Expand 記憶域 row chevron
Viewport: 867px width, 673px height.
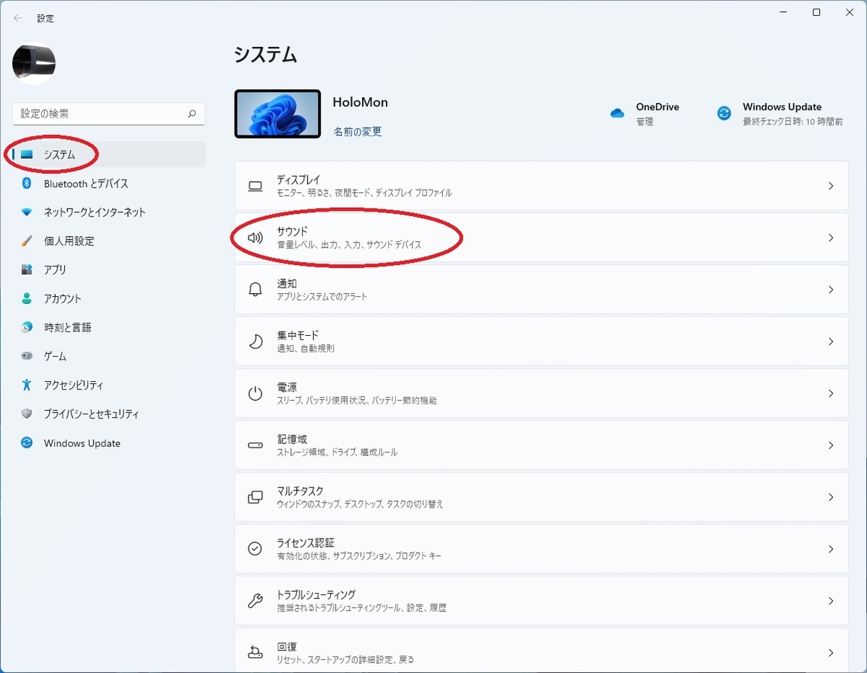point(831,446)
